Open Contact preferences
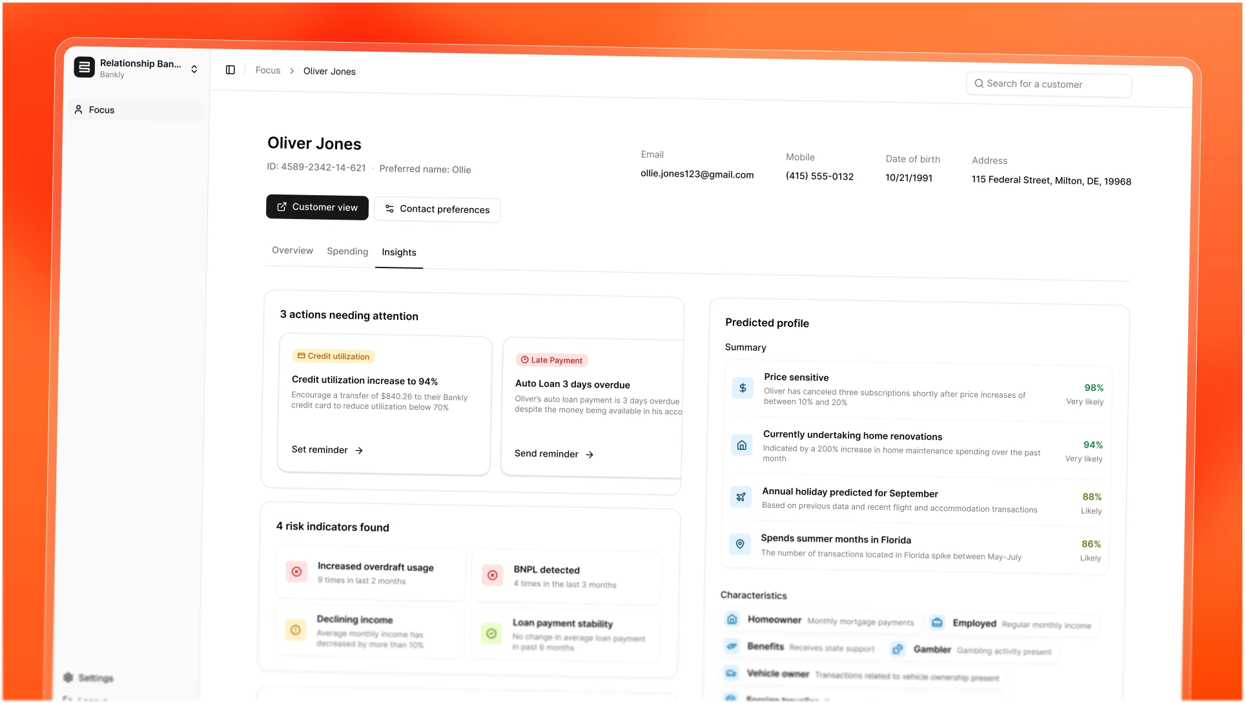 coord(437,209)
